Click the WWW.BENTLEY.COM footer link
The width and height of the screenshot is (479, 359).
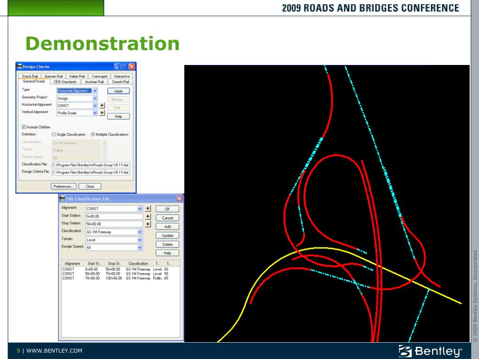54,351
